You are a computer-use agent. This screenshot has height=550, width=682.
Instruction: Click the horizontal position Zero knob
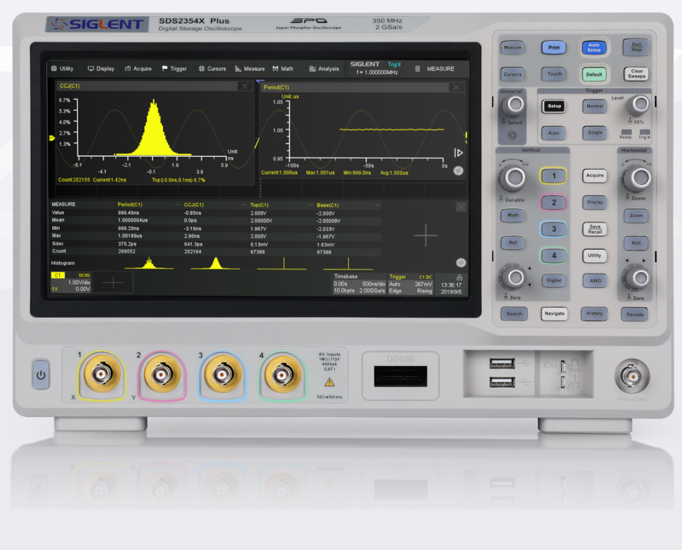click(x=638, y=277)
